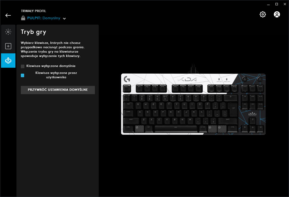Click the gray default-disabled keys legend swatch

coord(23,66)
